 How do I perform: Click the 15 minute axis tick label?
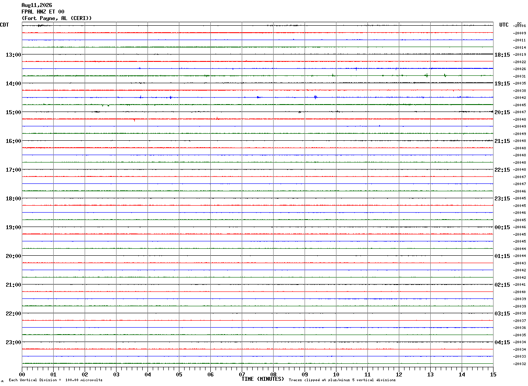point(493,374)
